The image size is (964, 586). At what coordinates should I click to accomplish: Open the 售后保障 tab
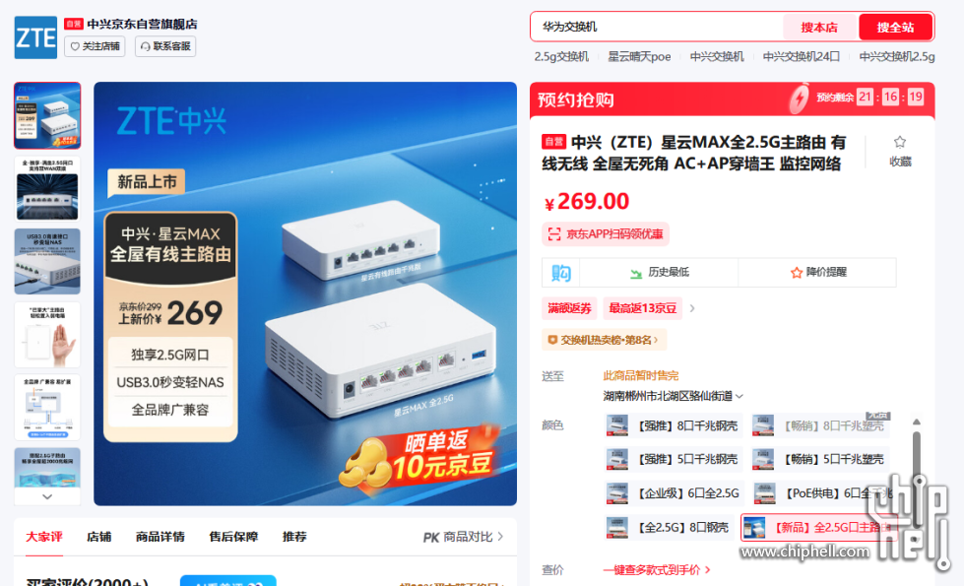233,537
